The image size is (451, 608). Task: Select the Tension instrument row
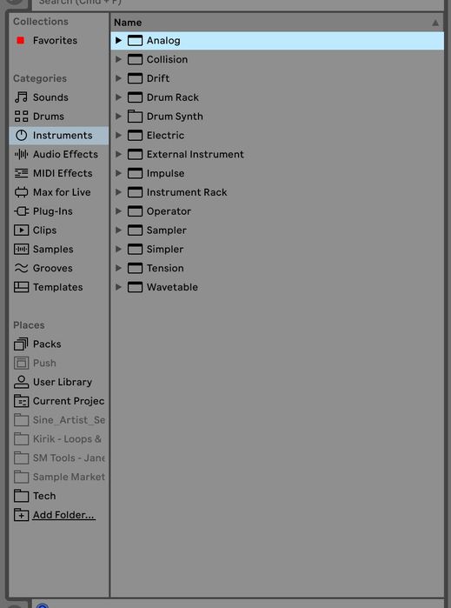277,268
